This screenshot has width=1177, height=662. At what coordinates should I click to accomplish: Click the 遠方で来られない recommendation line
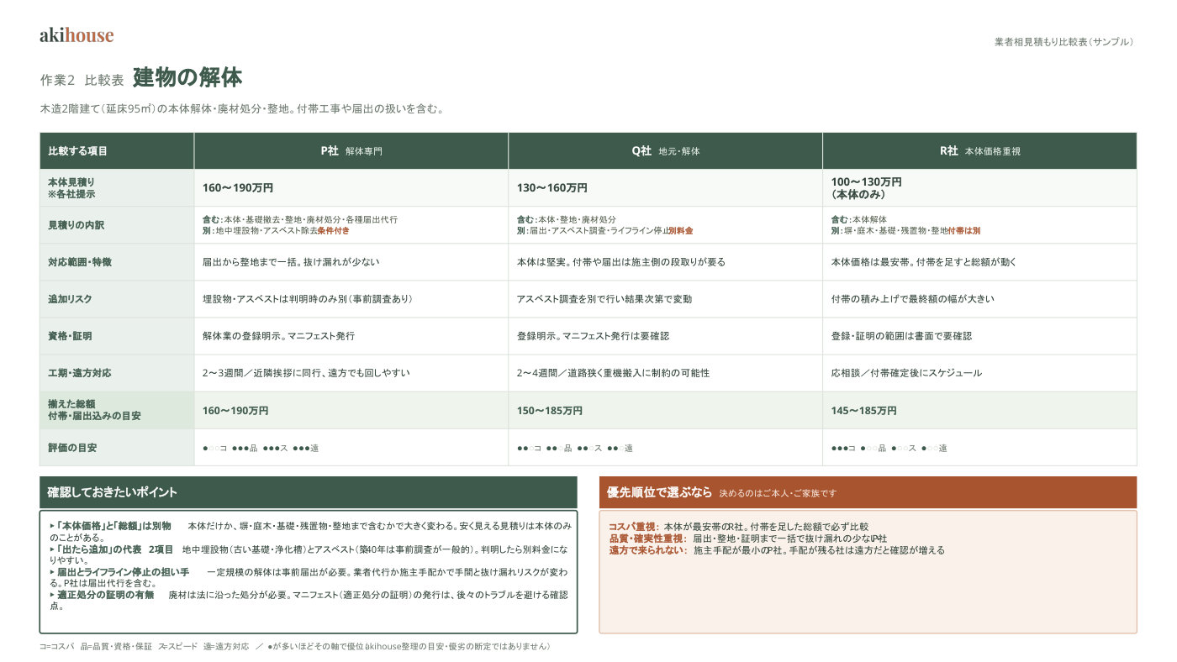(777, 550)
